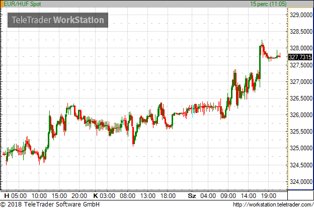This screenshot has height=209, width=314.
Task: Open the workstation.teletrader.com link
Action: [x=273, y=204]
